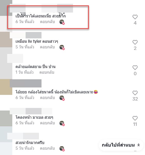Viewport: 145px width, 155px height.
Task: Reply to the laughing emoji comment
Action: (47, 97)
